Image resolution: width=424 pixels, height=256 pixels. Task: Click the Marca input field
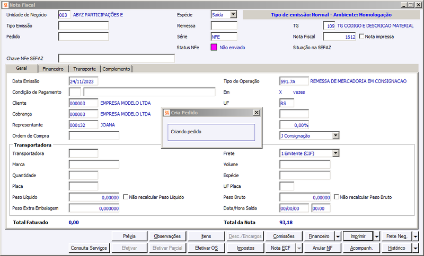pos(94,164)
